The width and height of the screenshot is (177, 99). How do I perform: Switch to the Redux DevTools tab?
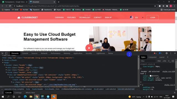tap(111, 53)
